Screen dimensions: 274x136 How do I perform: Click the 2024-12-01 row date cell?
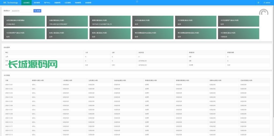click(9, 84)
